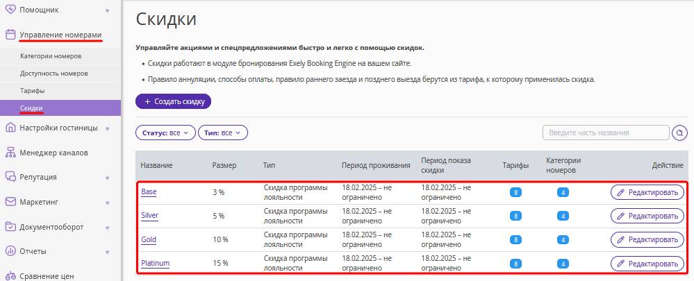
Task: Expand the Помощник menu arrow
Action: pos(107,10)
